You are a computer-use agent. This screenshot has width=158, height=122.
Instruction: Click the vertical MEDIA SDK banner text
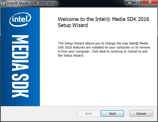(20, 66)
